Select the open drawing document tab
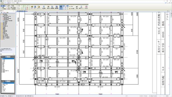172x97 pixels. (x=22, y=11)
